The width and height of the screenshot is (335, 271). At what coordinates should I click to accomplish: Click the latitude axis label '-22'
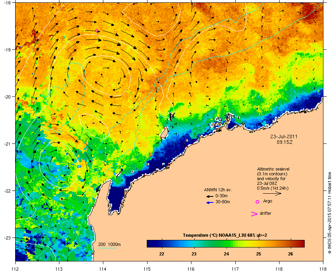pos(7,190)
